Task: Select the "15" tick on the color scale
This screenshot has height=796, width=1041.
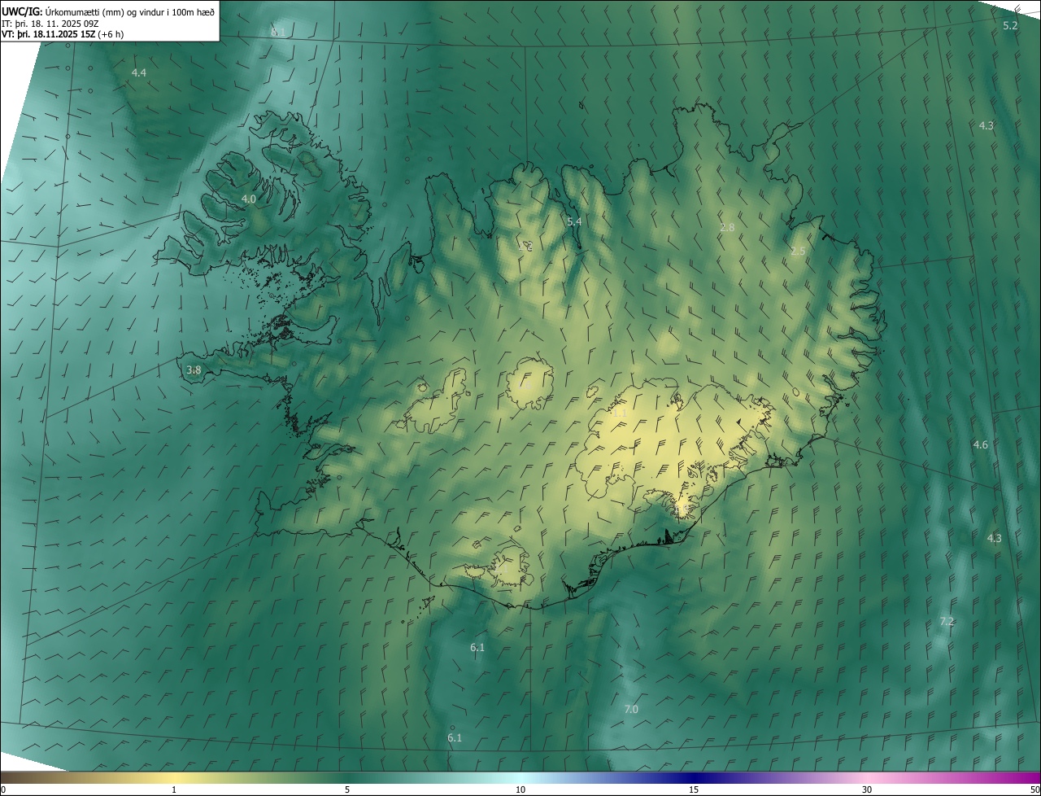Action: pyautogui.click(x=694, y=789)
